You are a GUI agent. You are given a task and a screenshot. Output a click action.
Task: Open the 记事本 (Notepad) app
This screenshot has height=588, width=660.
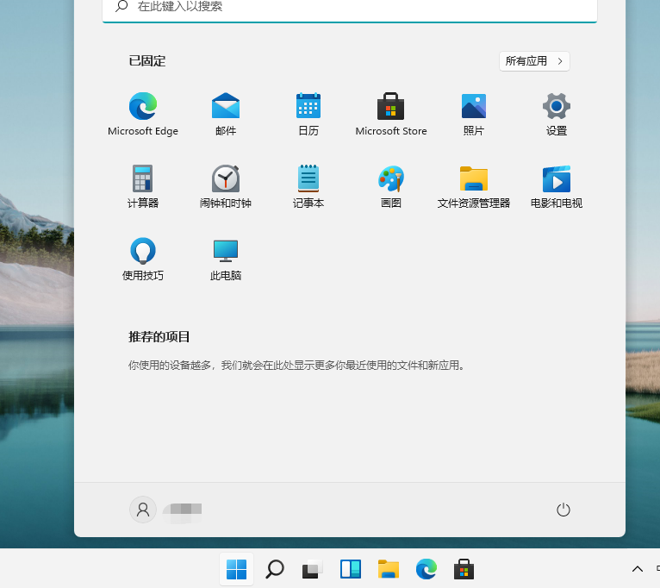click(308, 179)
